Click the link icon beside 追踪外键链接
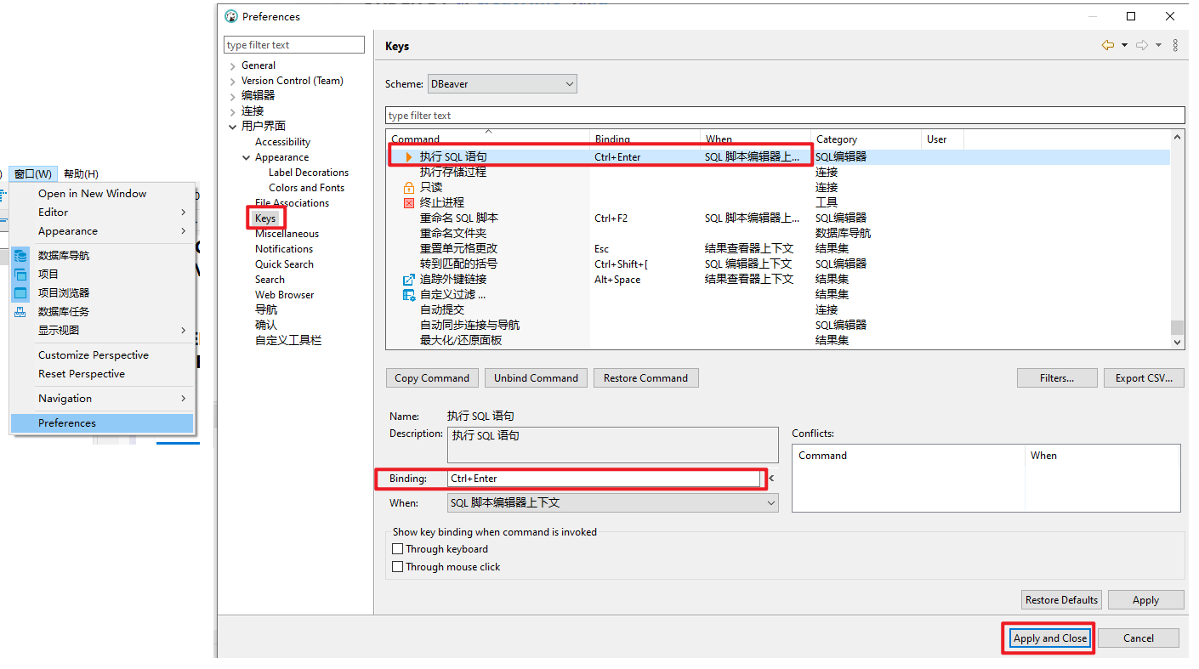The width and height of the screenshot is (1199, 669). pos(408,279)
